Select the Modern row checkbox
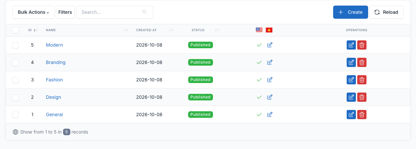The image size is (416, 149). coord(16,45)
